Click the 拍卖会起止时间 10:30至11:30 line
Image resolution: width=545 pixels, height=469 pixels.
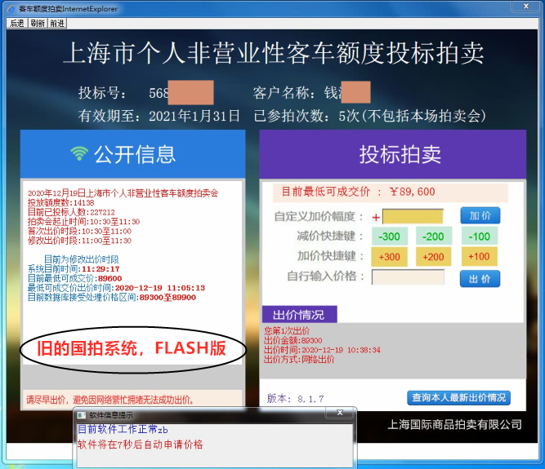click(x=84, y=221)
